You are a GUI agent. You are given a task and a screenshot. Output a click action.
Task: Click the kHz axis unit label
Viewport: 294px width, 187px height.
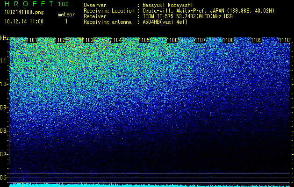pos(4,38)
